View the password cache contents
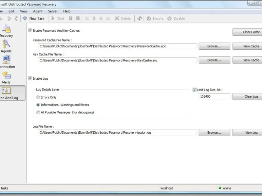This screenshot has height=196, width=262. click(x=247, y=46)
